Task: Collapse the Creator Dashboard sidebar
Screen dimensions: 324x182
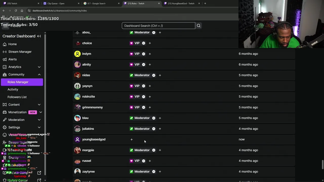Action: click(39, 36)
